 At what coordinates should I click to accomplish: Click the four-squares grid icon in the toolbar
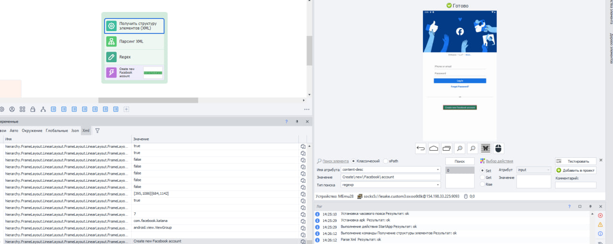pos(23,109)
